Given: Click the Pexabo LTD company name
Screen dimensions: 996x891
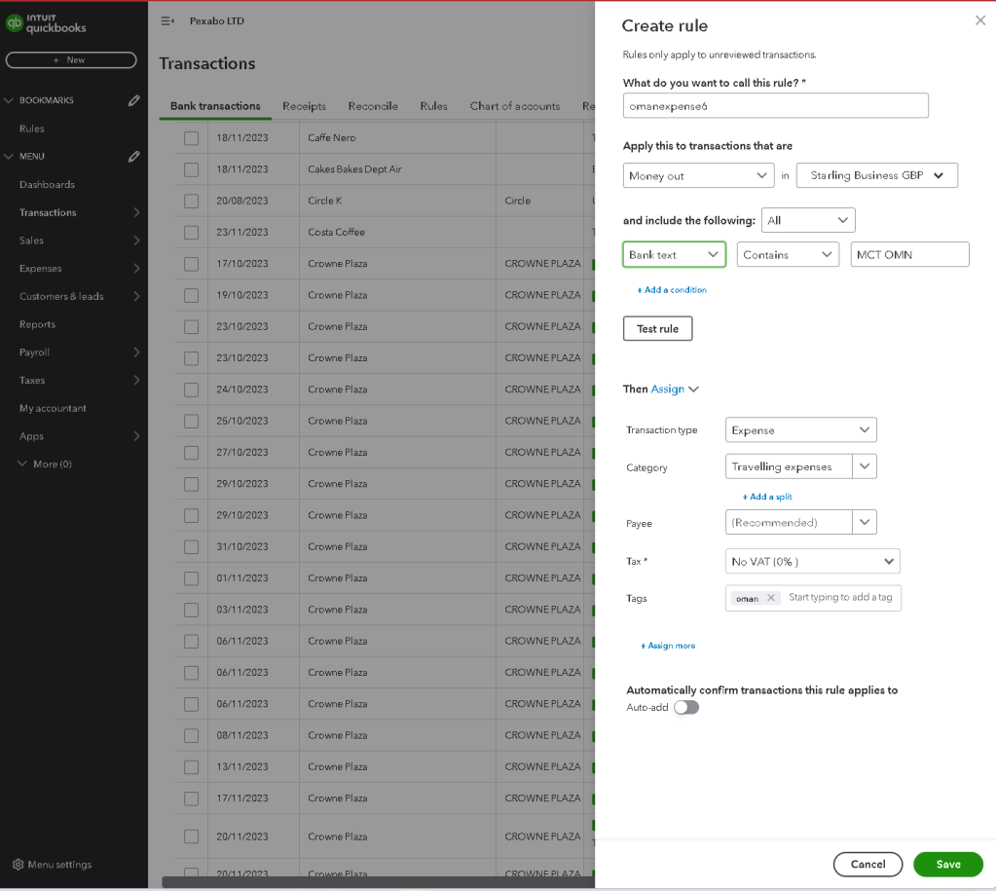Looking at the screenshot, I should point(216,21).
